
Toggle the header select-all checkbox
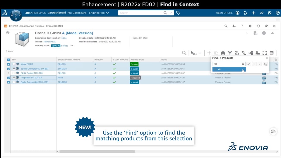coord(8,60)
